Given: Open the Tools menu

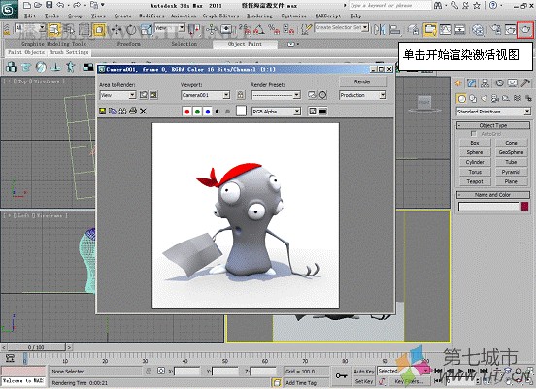Looking at the screenshot, I should point(51,16).
